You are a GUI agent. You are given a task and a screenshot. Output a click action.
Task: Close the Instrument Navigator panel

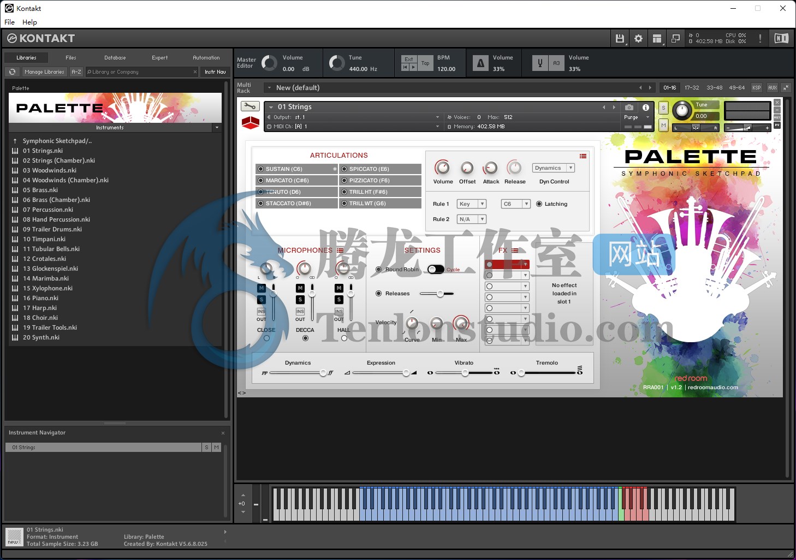coord(223,433)
